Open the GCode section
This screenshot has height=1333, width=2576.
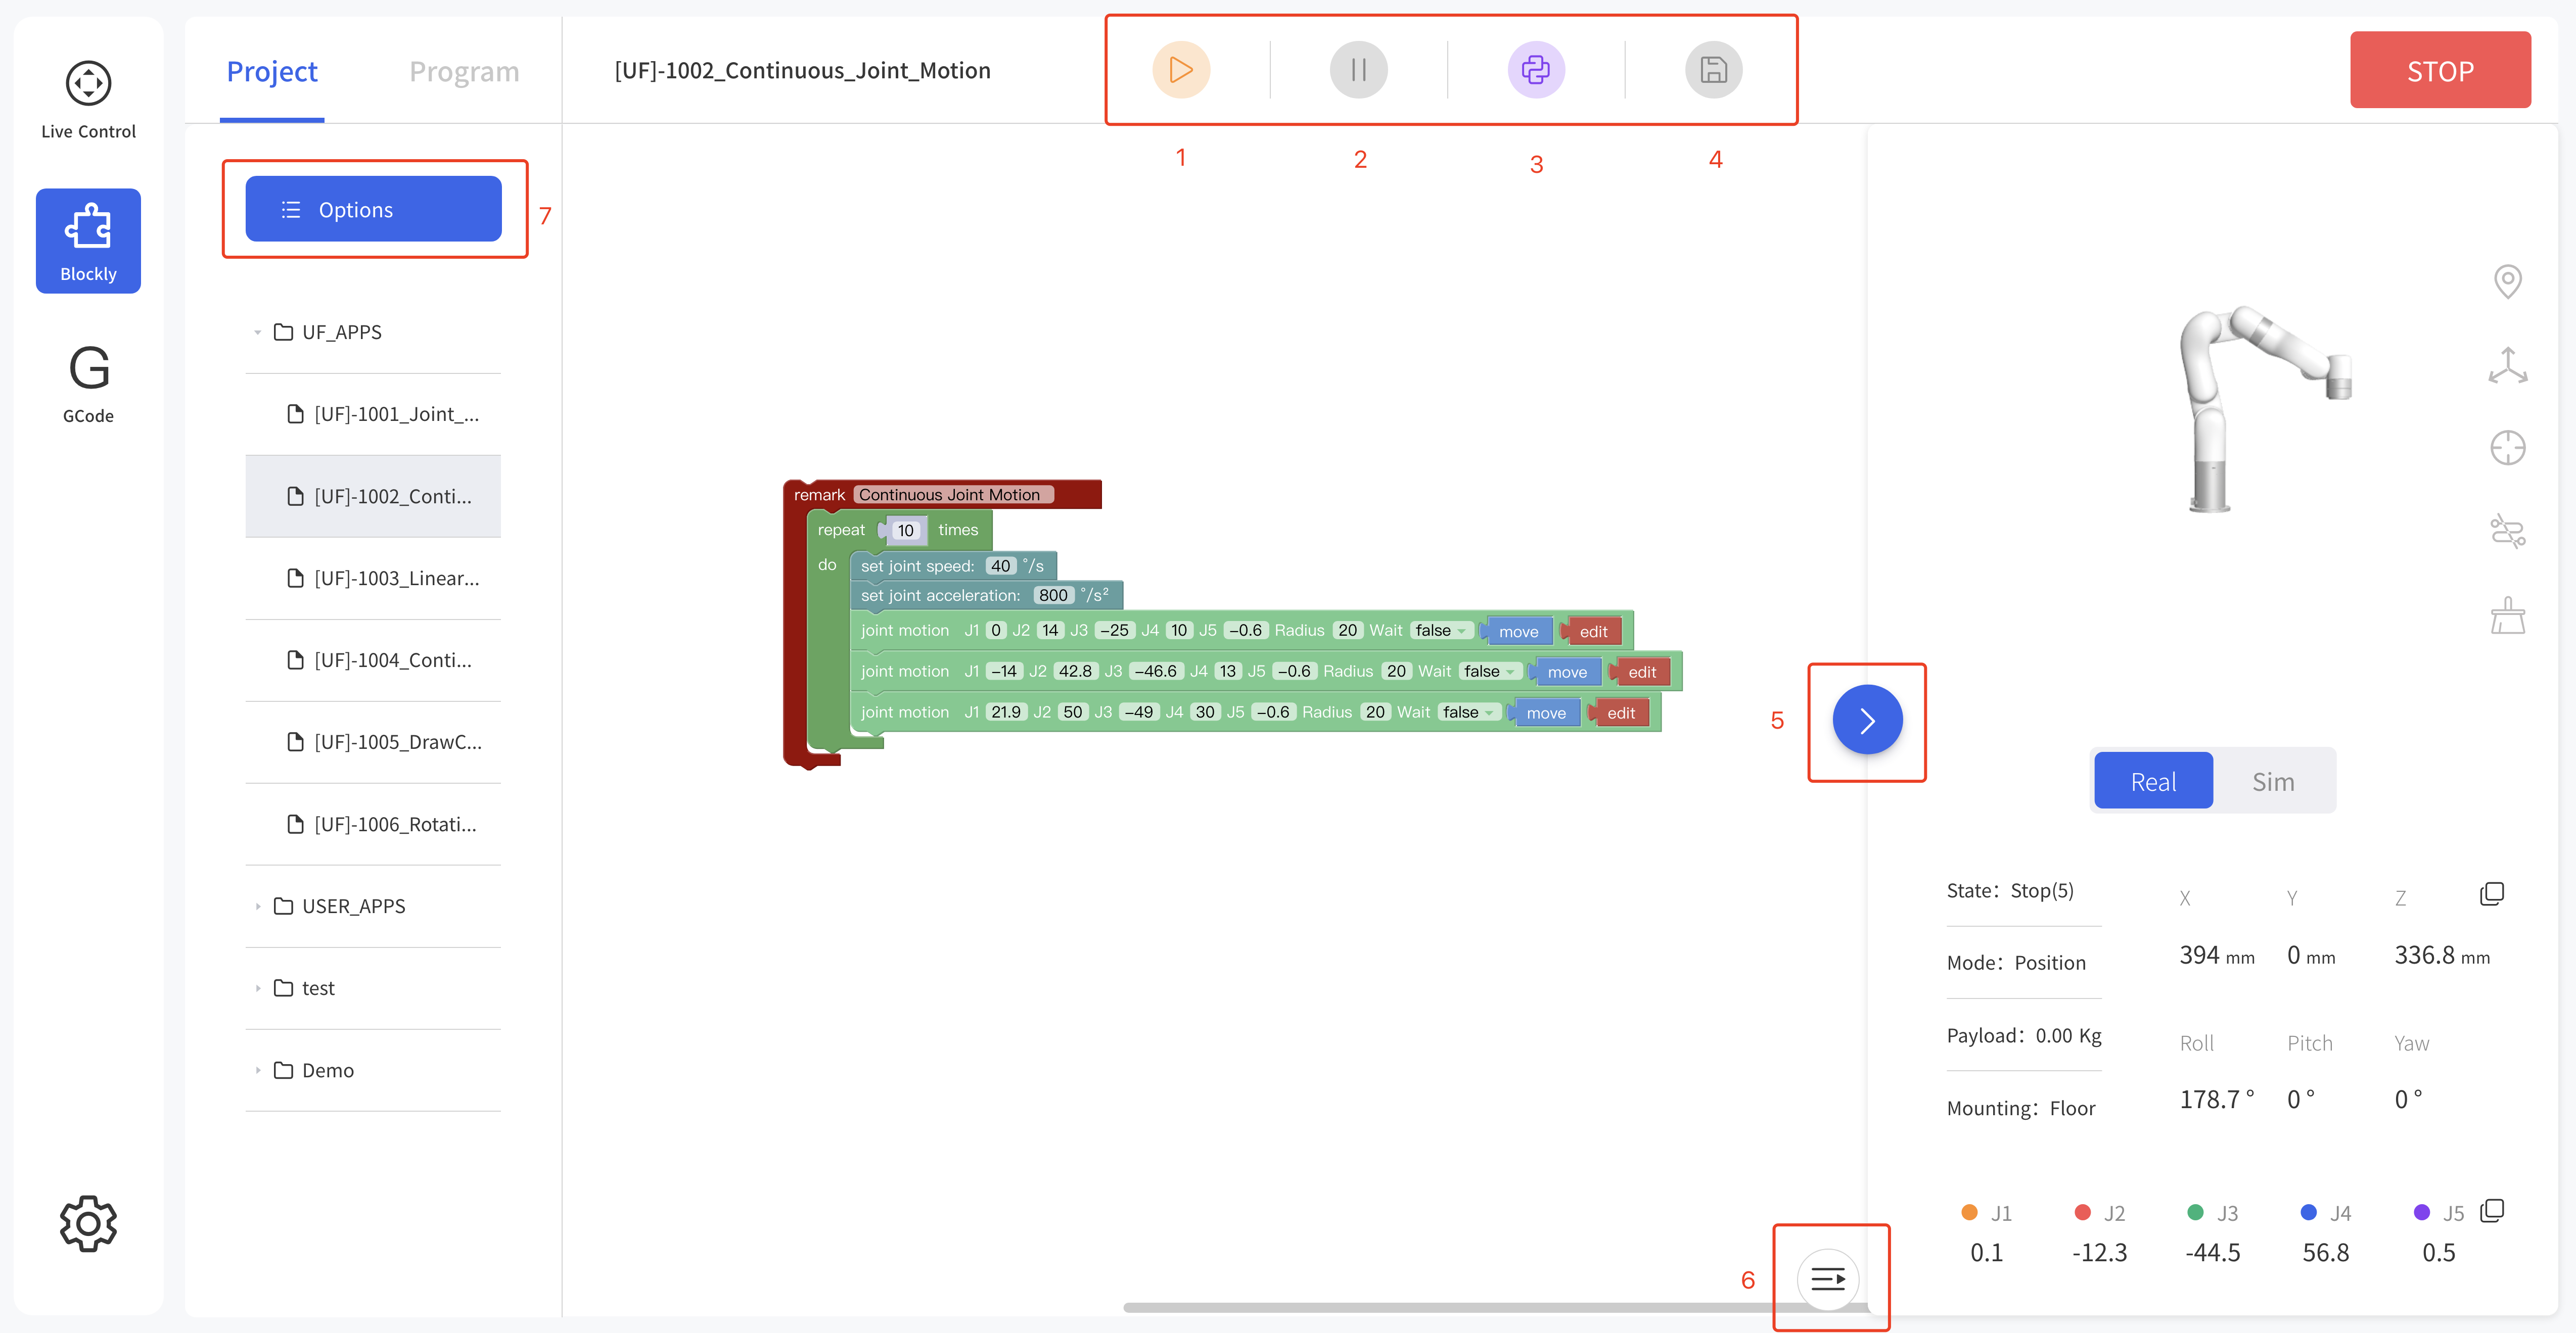(88, 385)
